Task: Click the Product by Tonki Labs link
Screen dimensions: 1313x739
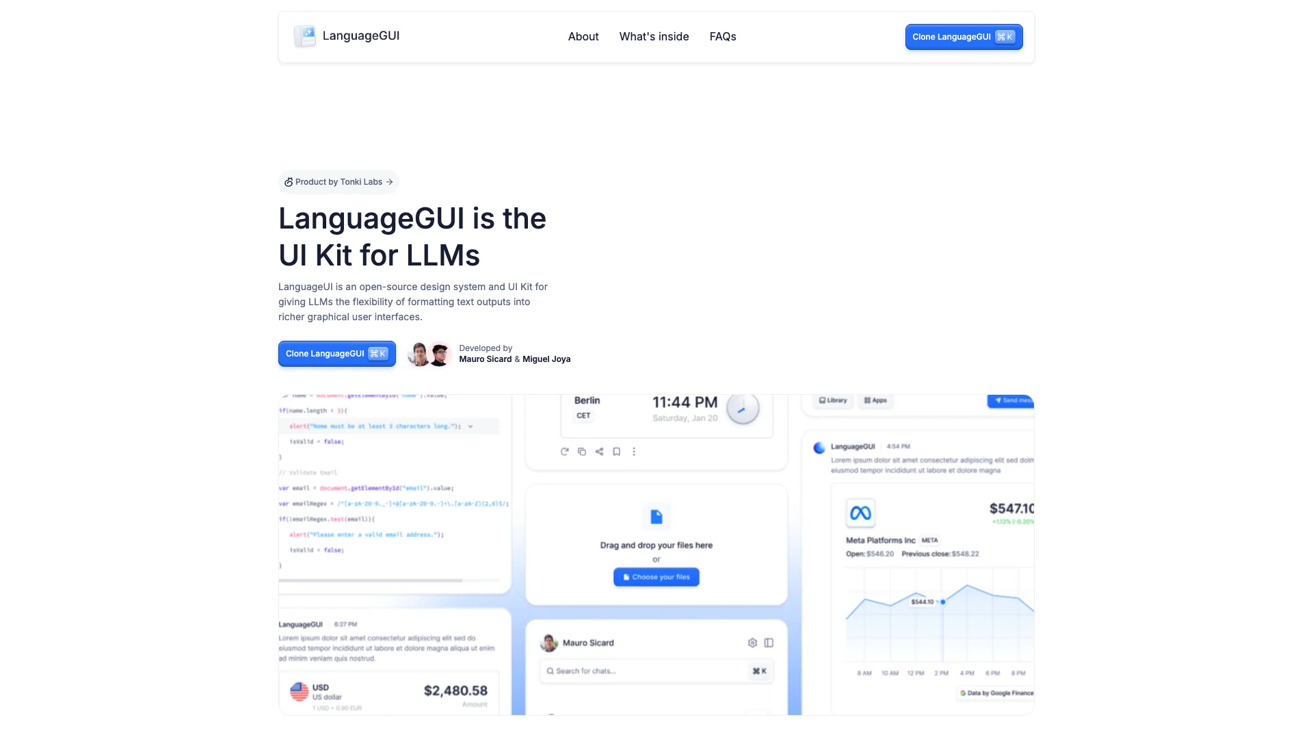Action: [x=339, y=181]
